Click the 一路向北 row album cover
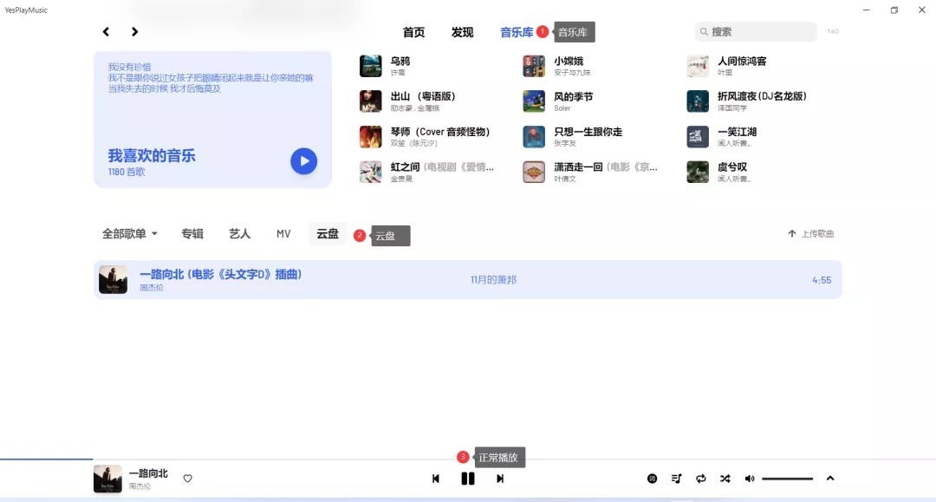This screenshot has width=936, height=502. click(113, 280)
